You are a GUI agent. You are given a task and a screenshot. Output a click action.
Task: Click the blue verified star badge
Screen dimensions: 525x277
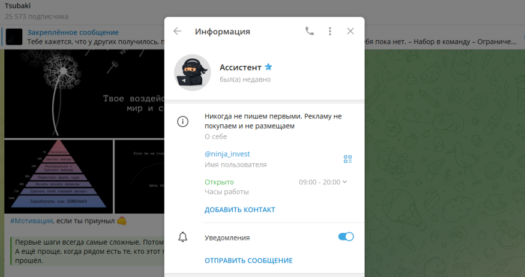[x=268, y=68]
